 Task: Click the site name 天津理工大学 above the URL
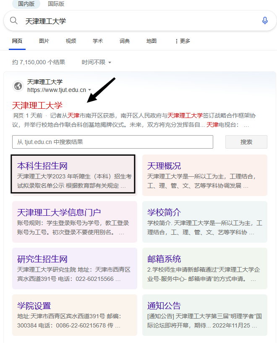(45, 82)
